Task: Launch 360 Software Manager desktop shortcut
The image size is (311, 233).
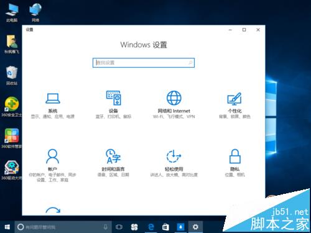Action: point(12,138)
